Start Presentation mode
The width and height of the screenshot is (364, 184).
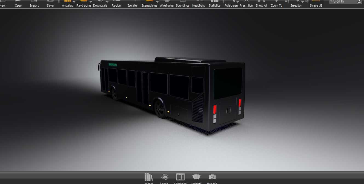tap(246, 4)
